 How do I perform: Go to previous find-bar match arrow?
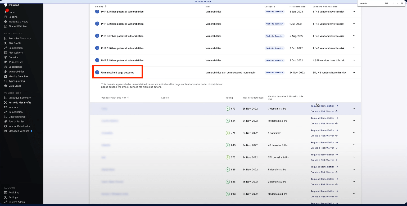click(394, 3)
